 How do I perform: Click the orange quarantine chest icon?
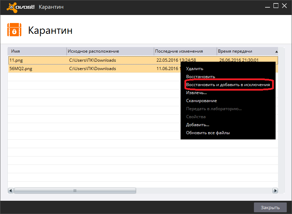click(x=14, y=30)
